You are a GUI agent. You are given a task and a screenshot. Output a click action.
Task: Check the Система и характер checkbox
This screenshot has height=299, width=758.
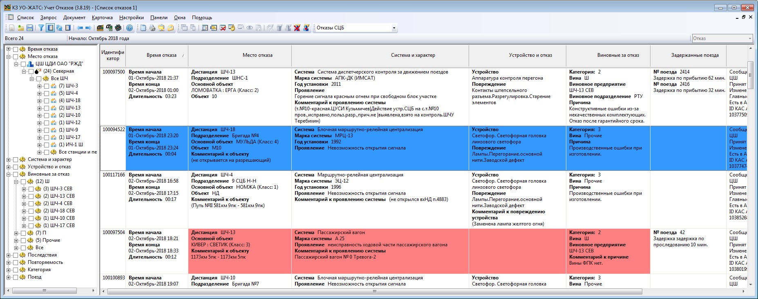click(16, 160)
